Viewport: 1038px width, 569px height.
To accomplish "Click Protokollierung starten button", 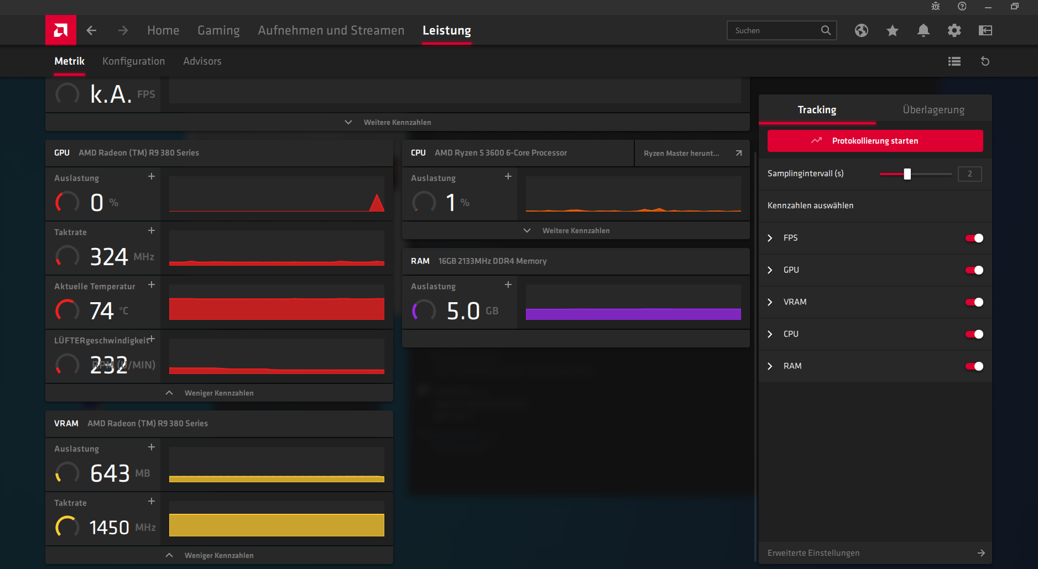I will click(x=875, y=141).
